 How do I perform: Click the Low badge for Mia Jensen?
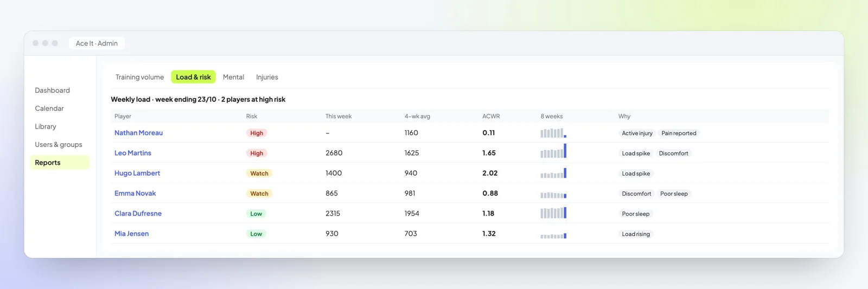coord(256,234)
